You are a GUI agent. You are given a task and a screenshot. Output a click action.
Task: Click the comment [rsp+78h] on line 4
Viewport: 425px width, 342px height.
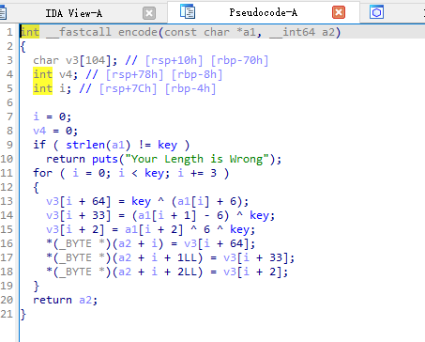coord(134,74)
